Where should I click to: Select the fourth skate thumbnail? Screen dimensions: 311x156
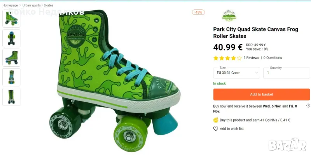pyautogui.click(x=11, y=77)
